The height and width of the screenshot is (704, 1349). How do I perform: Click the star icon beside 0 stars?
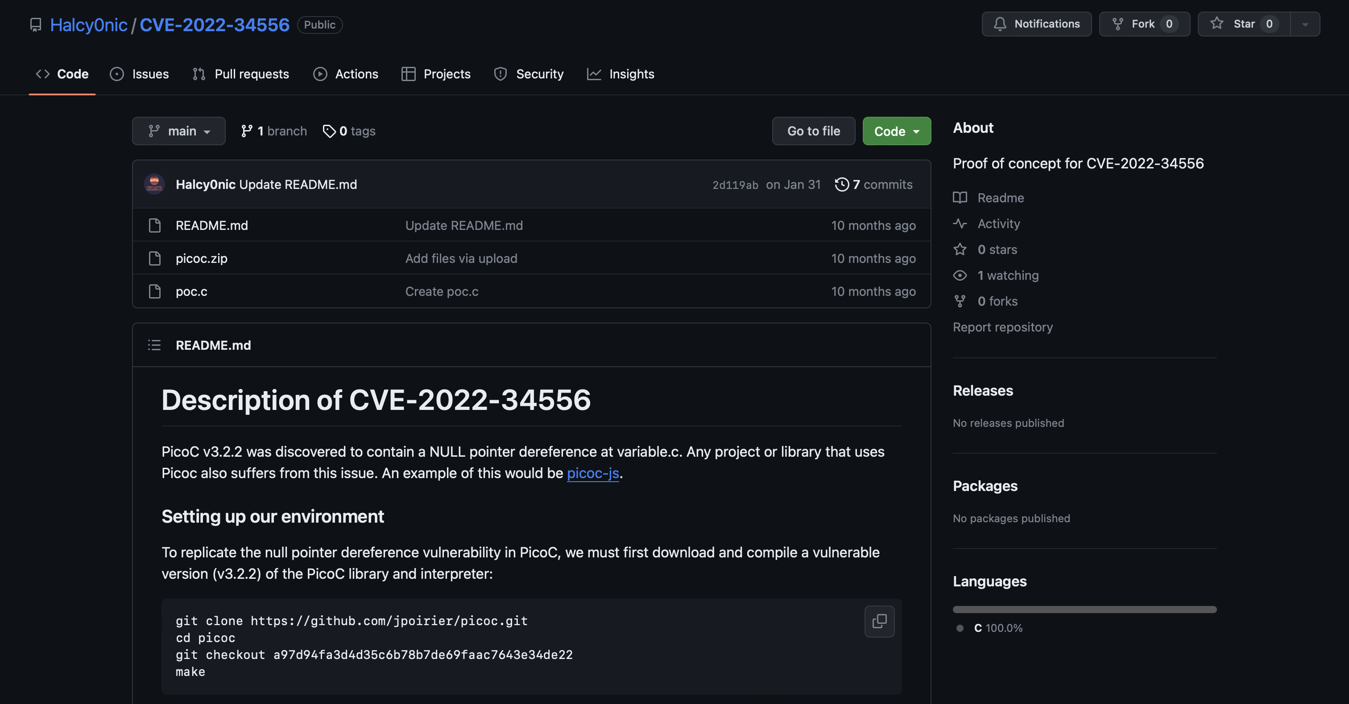[960, 250]
